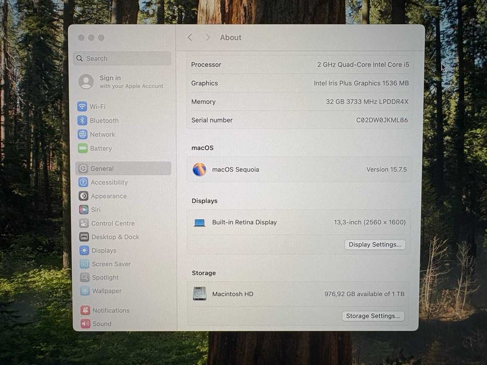
Task: Click the "About" title in the header
Action: [231, 38]
